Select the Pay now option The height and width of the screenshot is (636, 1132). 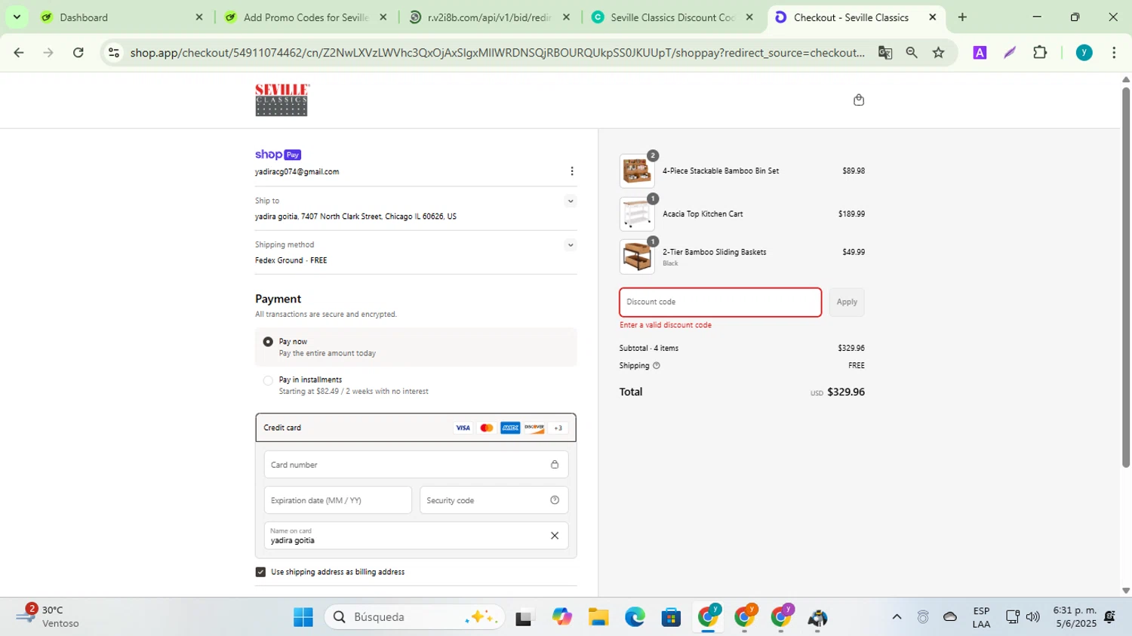[268, 342]
